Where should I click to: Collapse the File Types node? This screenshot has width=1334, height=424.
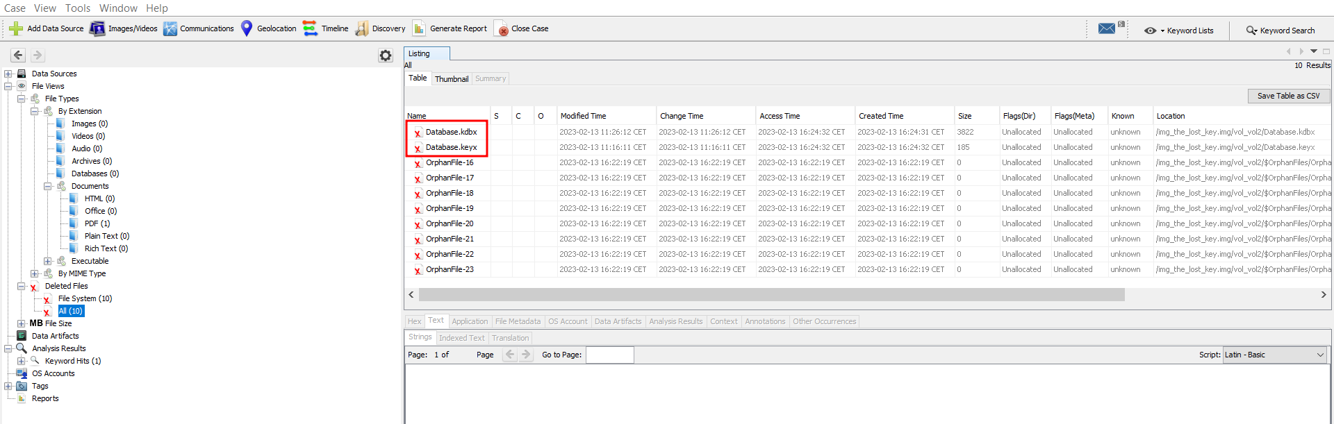click(x=22, y=99)
